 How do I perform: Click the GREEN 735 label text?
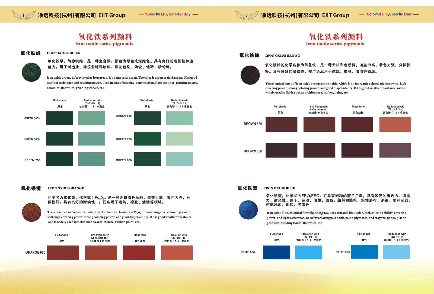click(x=32, y=160)
